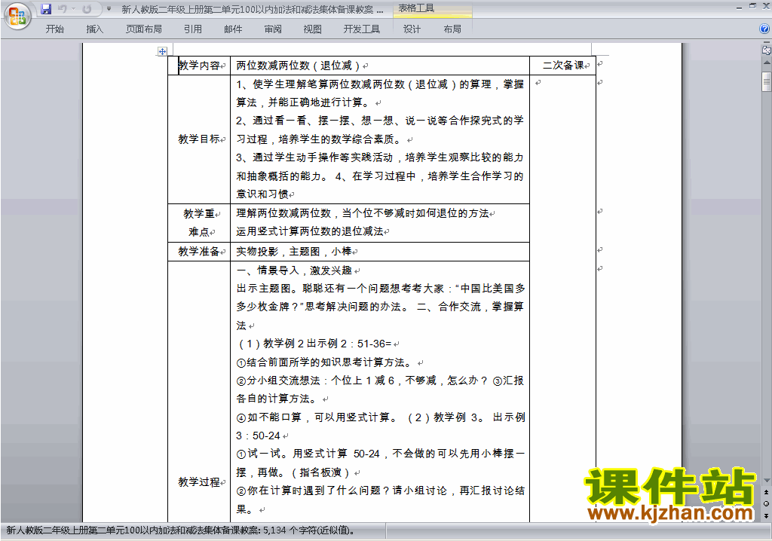Click the line starting 2、通过看一看、摆一摆
Viewport: 772px width, 541px height.
point(380,121)
